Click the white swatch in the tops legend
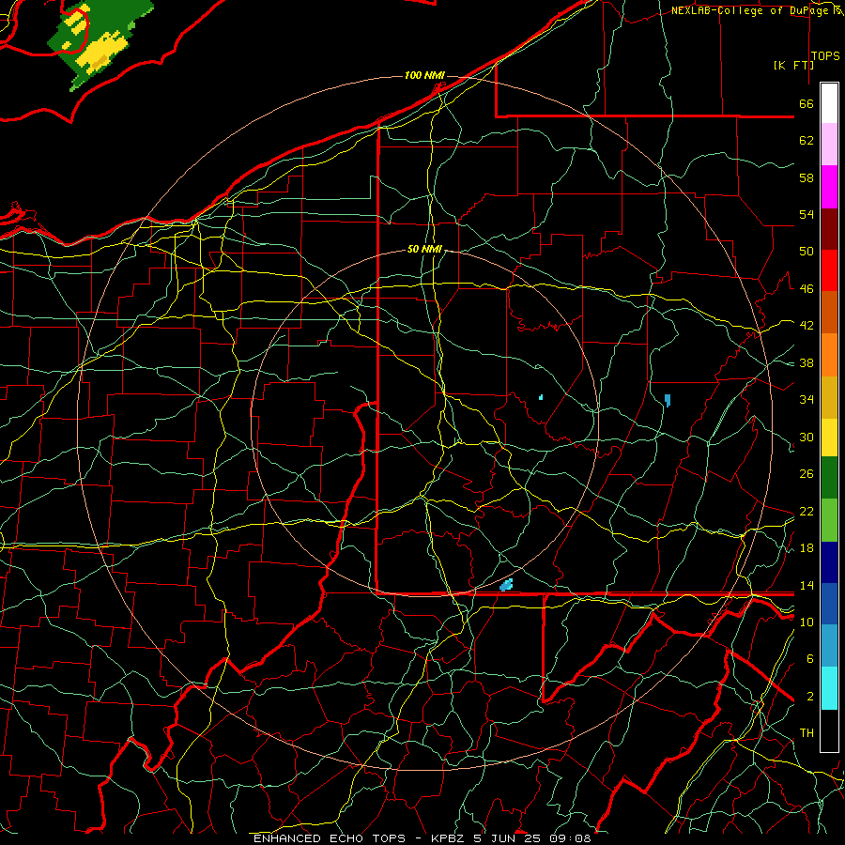 click(829, 103)
